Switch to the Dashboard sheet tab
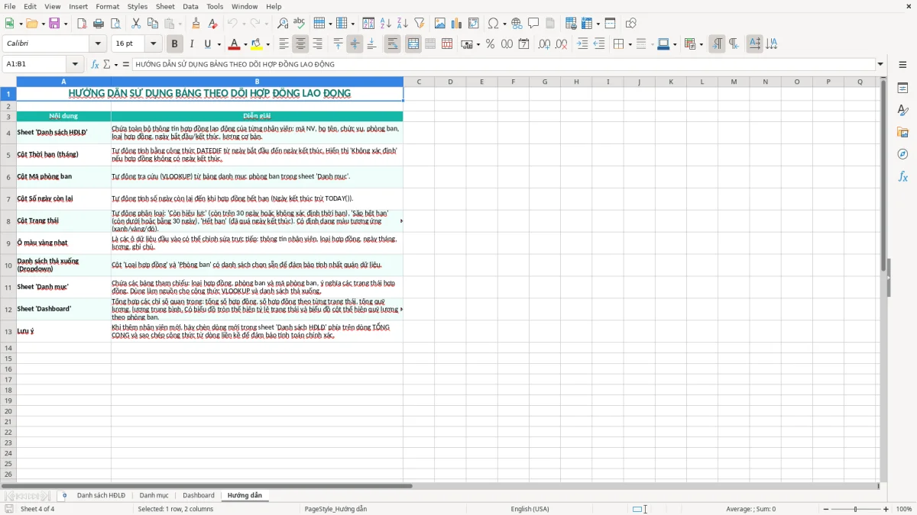This screenshot has width=917, height=515. pyautogui.click(x=199, y=495)
